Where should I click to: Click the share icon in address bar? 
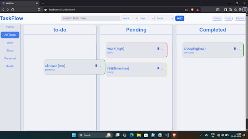click(186, 9)
